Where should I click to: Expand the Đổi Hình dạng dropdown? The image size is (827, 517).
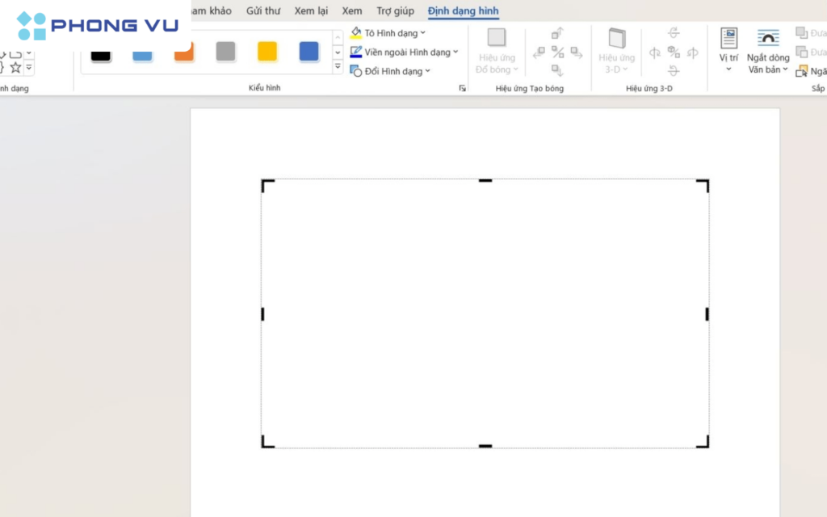[390, 71]
